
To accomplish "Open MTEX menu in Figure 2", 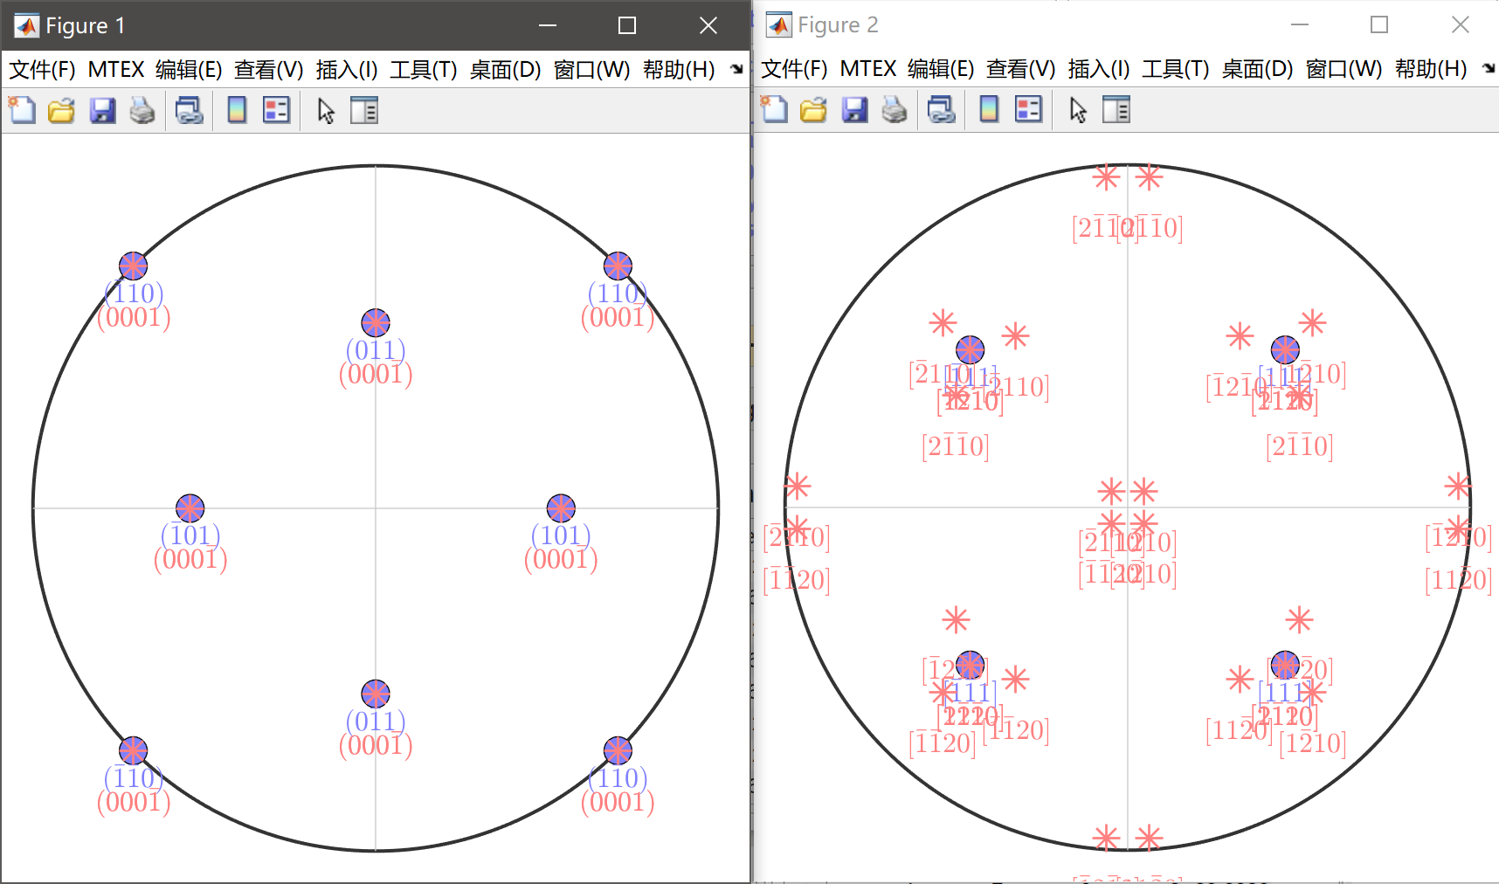I will (868, 69).
